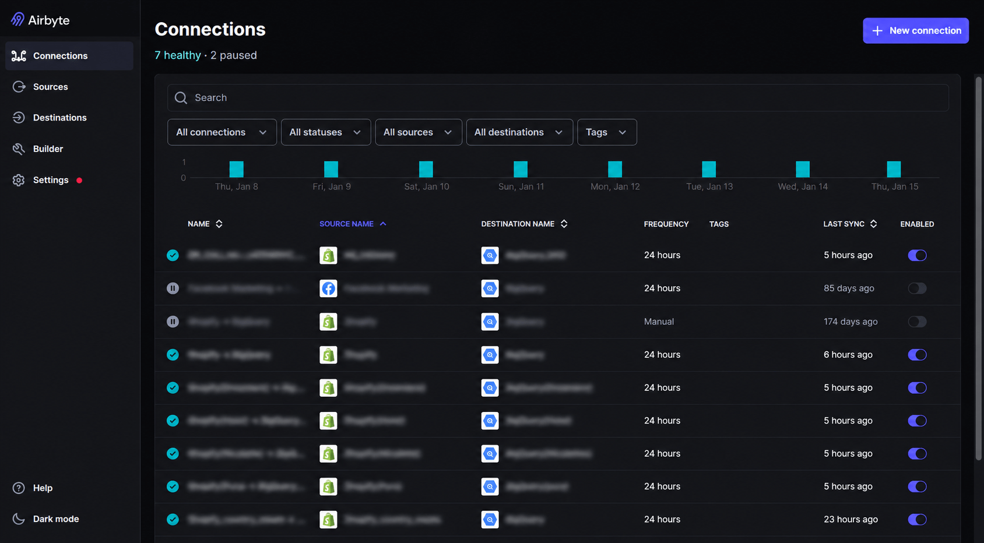Viewport: 984px width, 543px height.
Task: Click the Shopify icon in the 6 hours ago row
Action: pyautogui.click(x=329, y=355)
